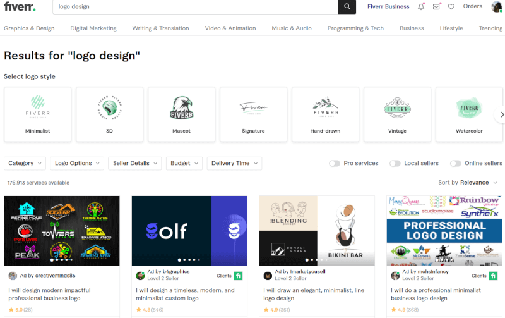Image resolution: width=505 pixels, height=318 pixels.
Task: Open the profile avatar menu
Action: point(496,6)
